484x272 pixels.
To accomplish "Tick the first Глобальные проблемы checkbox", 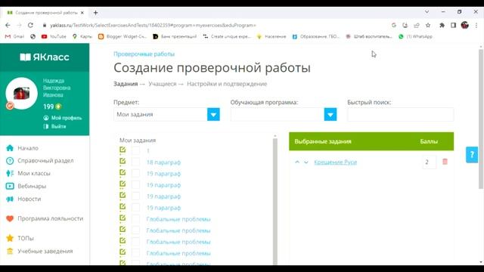I will point(135,219).
